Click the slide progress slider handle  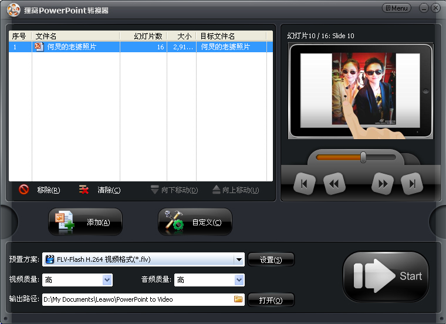pos(363,157)
